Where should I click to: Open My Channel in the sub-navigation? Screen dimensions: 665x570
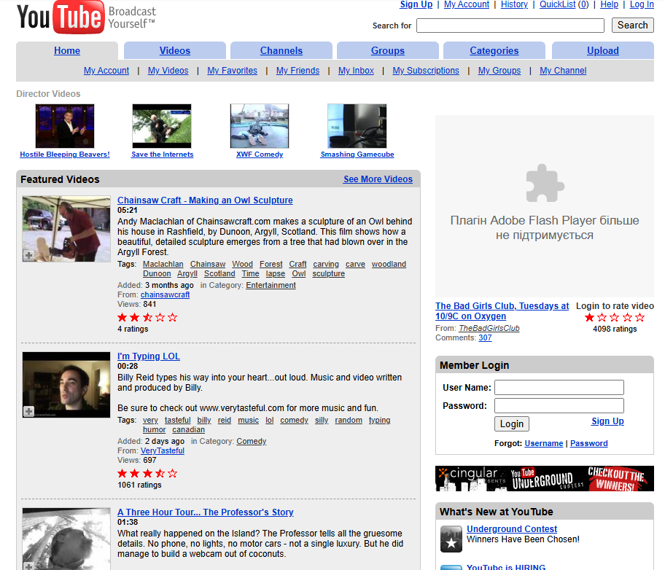[563, 71]
